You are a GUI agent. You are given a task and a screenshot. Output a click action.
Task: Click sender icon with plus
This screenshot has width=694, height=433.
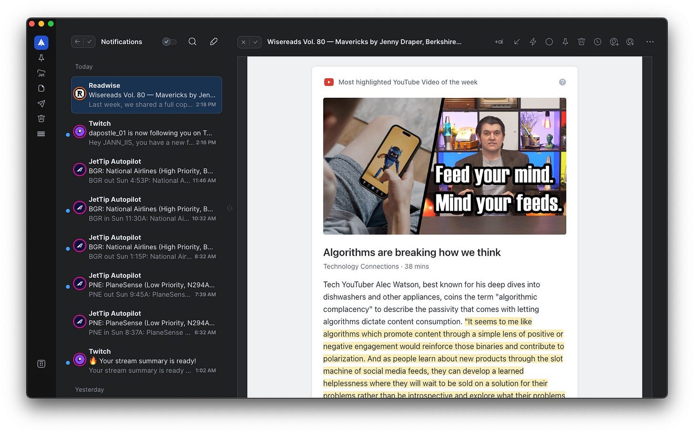tap(630, 42)
